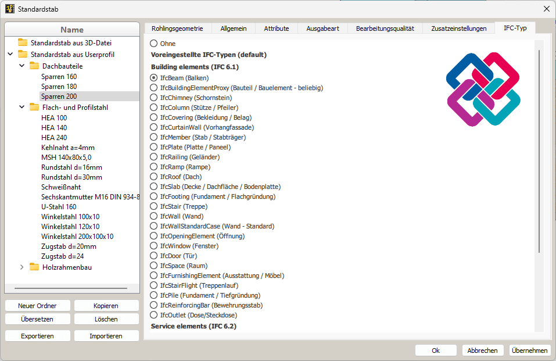Viewport: 556px width, 361px height.
Task: Click the Neuer Ordner button
Action: pos(37,305)
